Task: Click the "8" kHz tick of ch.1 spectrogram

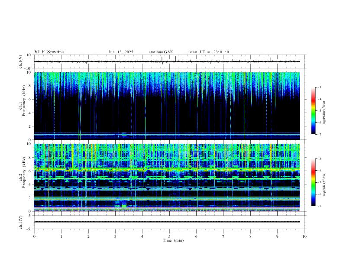Action: (30, 86)
